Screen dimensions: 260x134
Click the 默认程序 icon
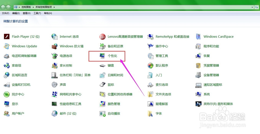coord(150,65)
